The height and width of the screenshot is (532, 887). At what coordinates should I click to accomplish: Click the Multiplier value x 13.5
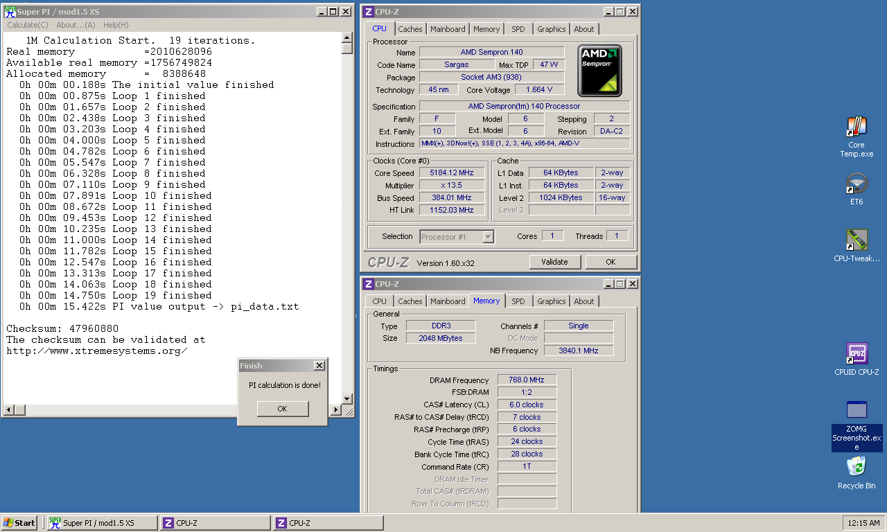click(452, 186)
